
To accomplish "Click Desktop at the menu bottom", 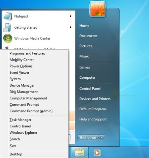I will point(16,154).
